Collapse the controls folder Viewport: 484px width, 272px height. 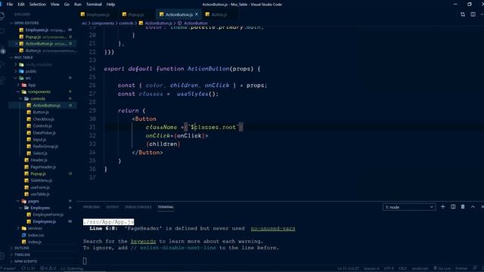click(38, 99)
